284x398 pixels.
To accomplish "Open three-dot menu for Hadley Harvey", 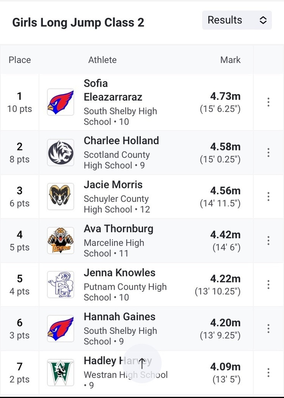I will 268,373.
